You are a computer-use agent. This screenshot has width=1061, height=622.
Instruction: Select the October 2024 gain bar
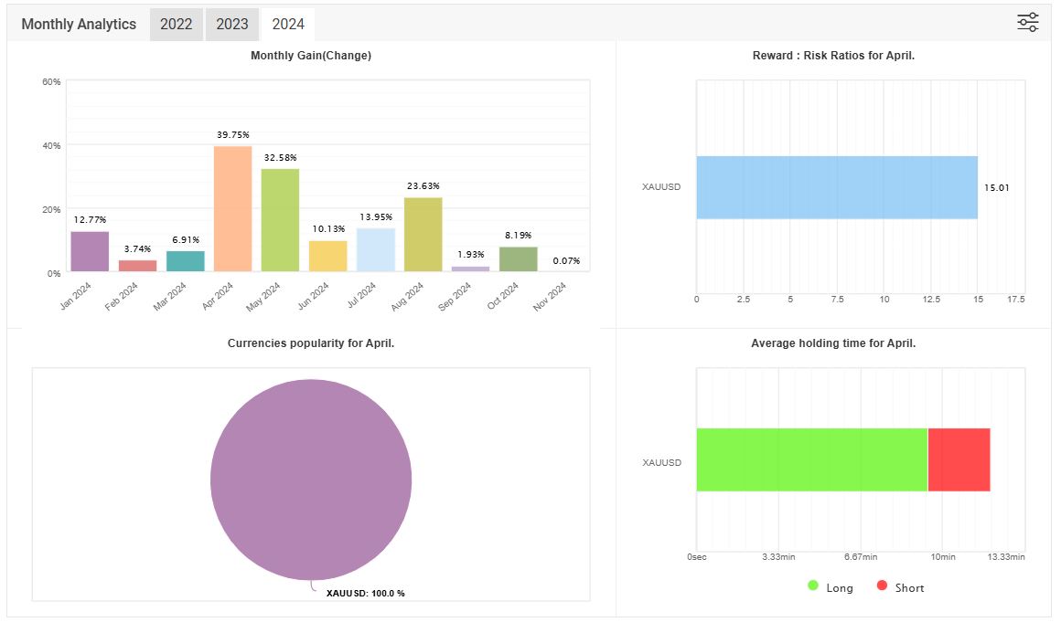[518, 259]
